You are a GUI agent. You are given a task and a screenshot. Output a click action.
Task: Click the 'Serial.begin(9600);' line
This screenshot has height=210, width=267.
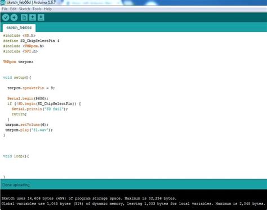[28, 98]
